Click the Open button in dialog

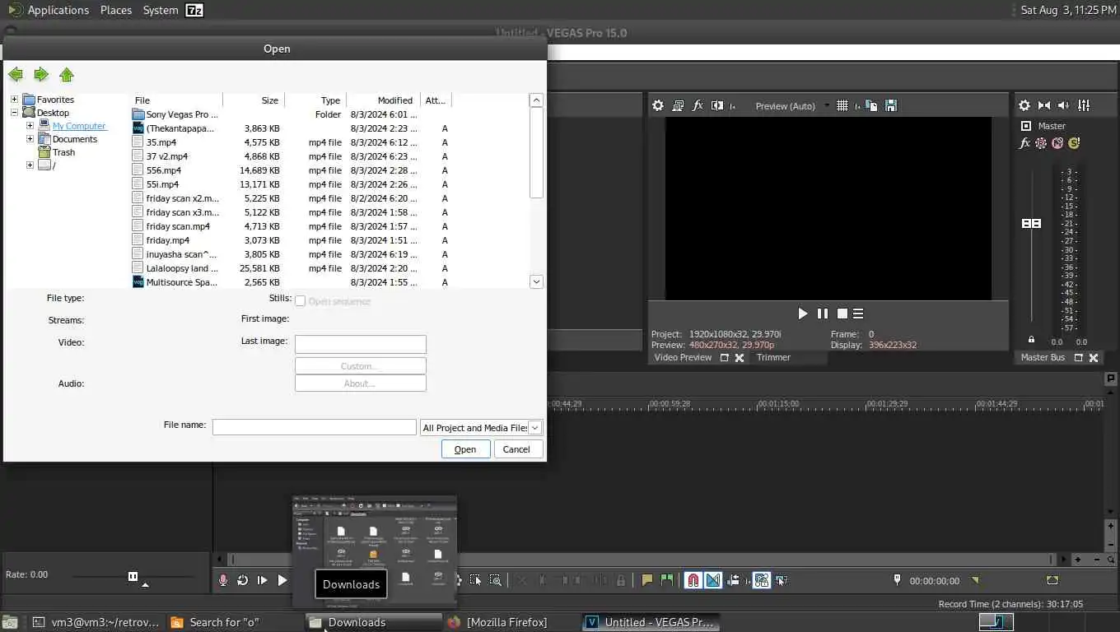(x=465, y=449)
